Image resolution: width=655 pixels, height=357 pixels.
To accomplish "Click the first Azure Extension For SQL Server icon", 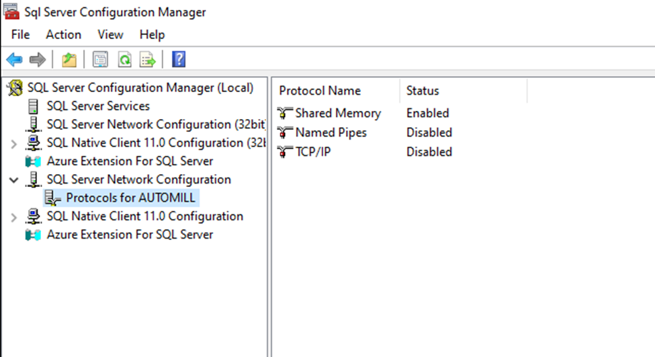I will pyautogui.click(x=34, y=161).
